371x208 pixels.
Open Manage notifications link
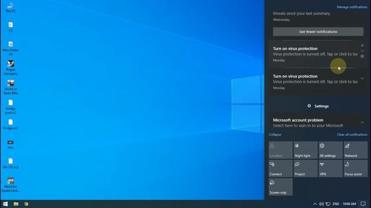(x=352, y=7)
